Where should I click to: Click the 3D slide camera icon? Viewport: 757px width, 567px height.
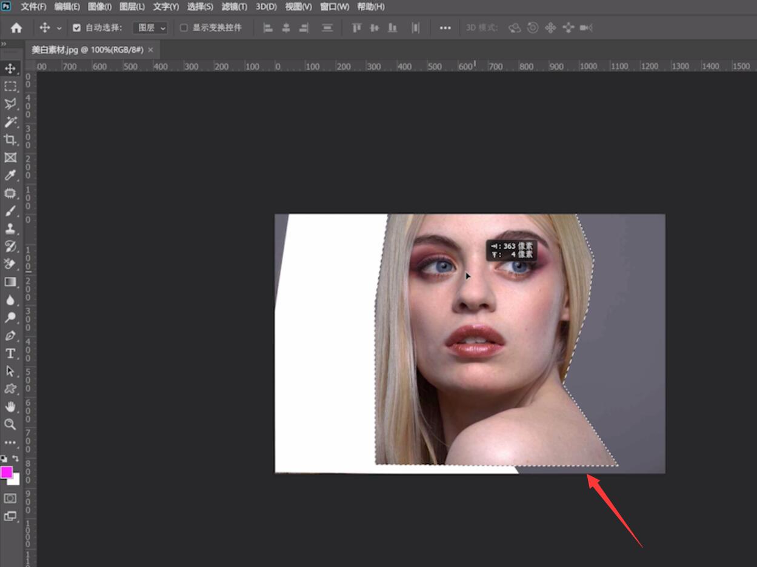click(x=568, y=28)
